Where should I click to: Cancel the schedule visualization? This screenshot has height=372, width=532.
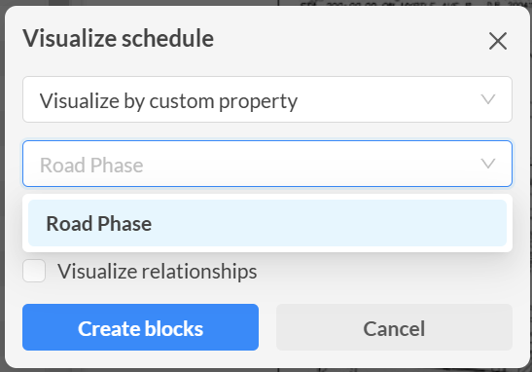click(394, 327)
